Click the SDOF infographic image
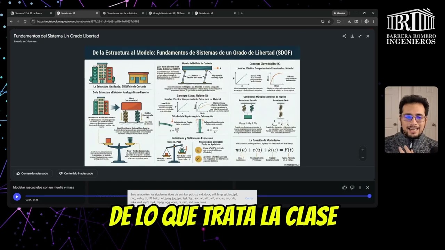 point(192,107)
